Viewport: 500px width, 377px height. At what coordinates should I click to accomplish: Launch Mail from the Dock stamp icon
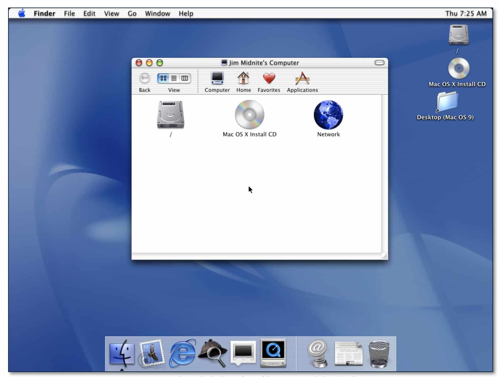pos(152,353)
